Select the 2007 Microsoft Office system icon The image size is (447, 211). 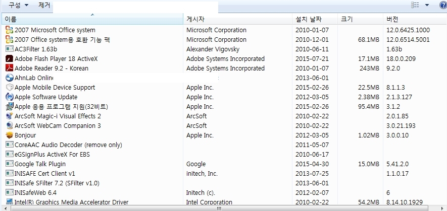[x=9, y=30]
